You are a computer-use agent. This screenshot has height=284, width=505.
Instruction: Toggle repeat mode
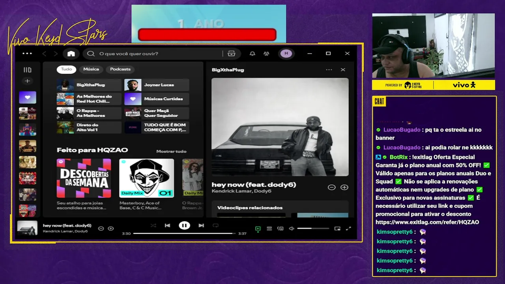pyautogui.click(x=215, y=226)
